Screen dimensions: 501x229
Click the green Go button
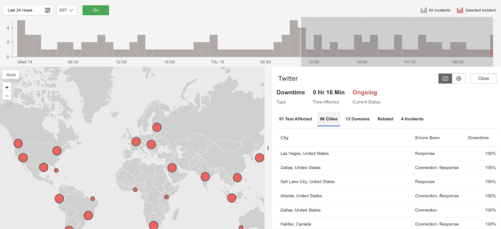coord(95,10)
